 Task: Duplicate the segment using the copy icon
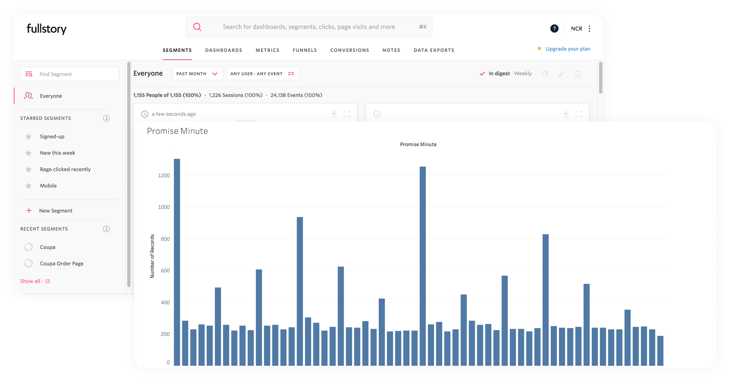click(x=545, y=74)
